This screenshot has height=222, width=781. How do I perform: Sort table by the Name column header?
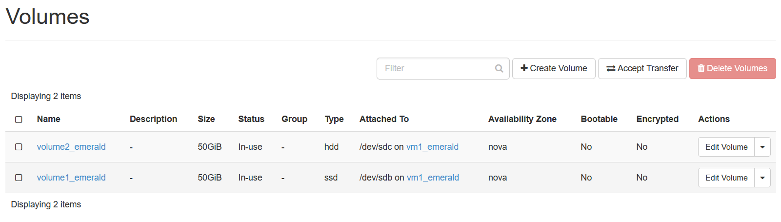[x=49, y=119]
